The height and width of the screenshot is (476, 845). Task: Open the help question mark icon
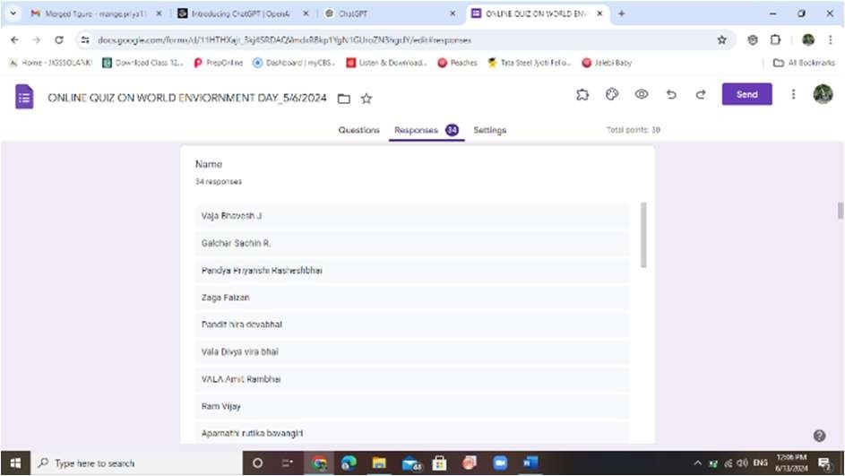(819, 436)
